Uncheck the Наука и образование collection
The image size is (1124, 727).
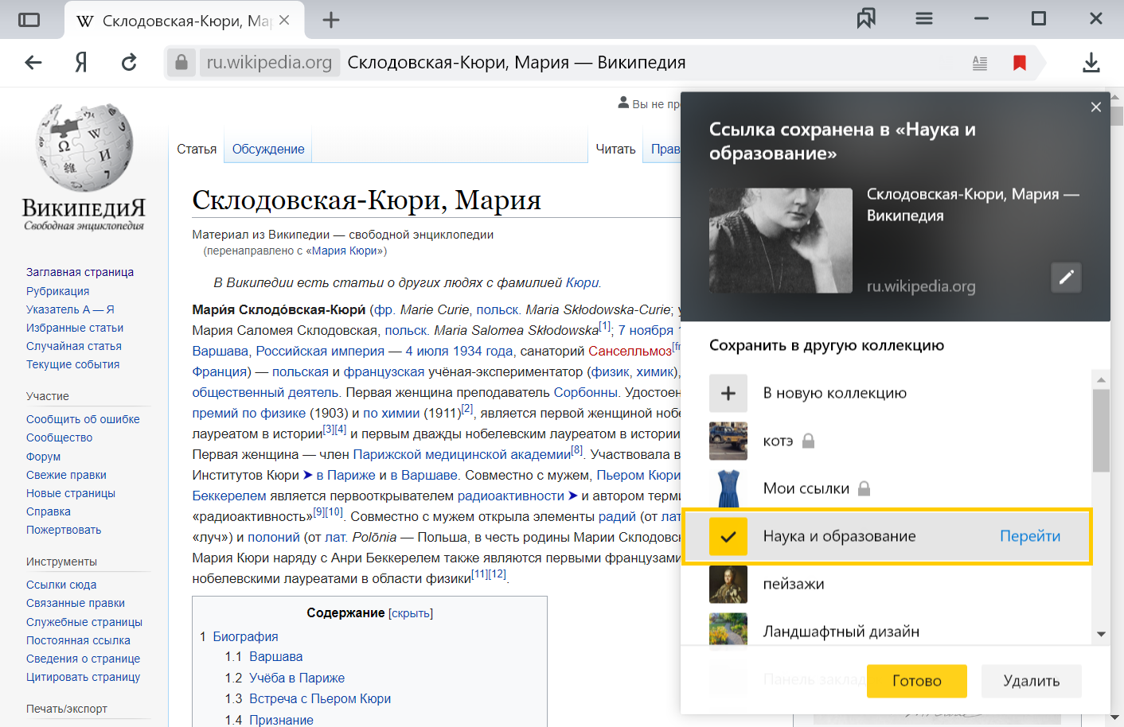[728, 536]
